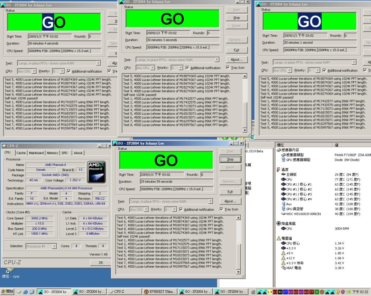
Task: Select the 77 度C (171 度F) value in EVEREST
Action: click(x=347, y=179)
